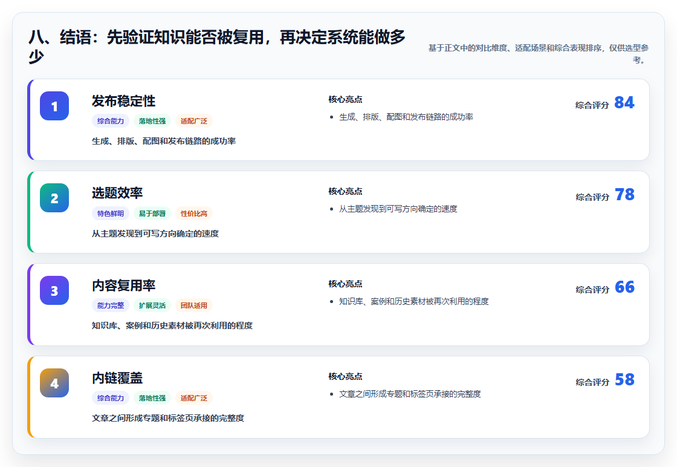
Task: Click 综合评分 label beside score 58
Action: click(592, 382)
